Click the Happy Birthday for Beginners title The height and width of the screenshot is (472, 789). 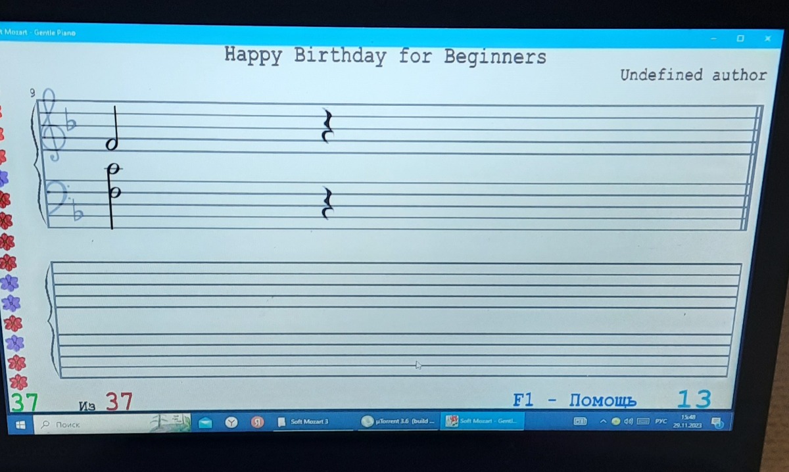(385, 56)
